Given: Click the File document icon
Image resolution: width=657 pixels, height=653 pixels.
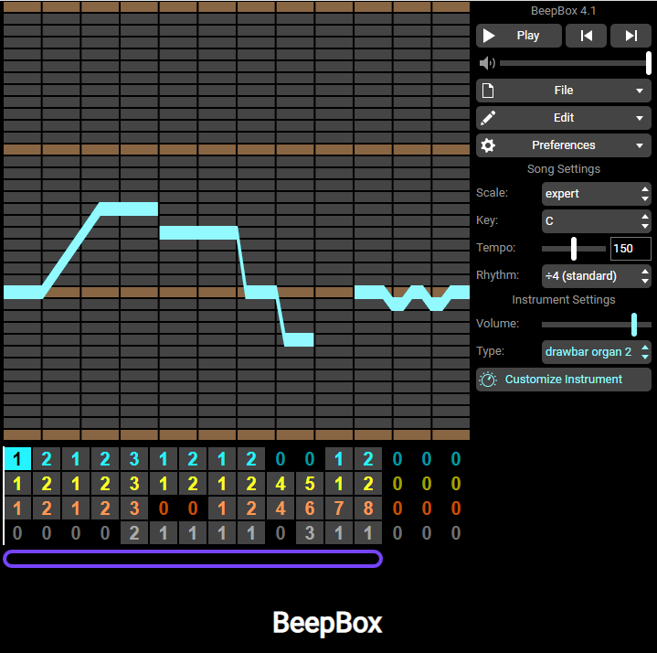Looking at the screenshot, I should 488,91.
